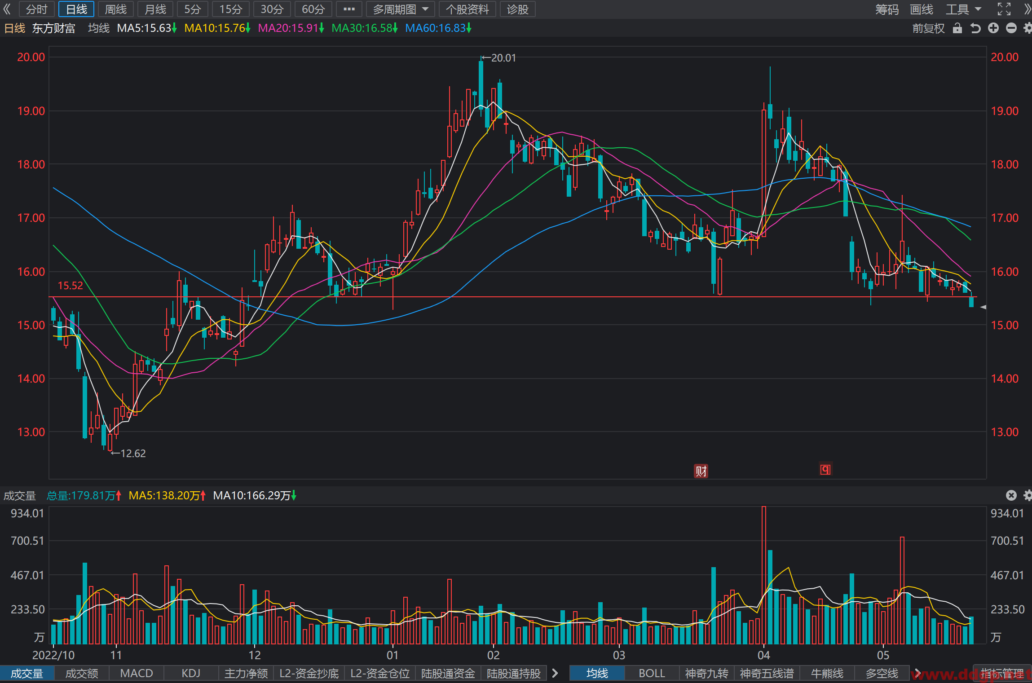Toggle 前复权 price adjustment mode
This screenshot has height=683, width=1032.
pos(928,28)
